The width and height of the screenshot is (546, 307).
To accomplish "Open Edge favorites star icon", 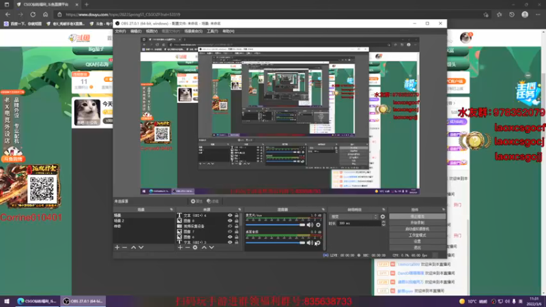I will click(x=499, y=14).
